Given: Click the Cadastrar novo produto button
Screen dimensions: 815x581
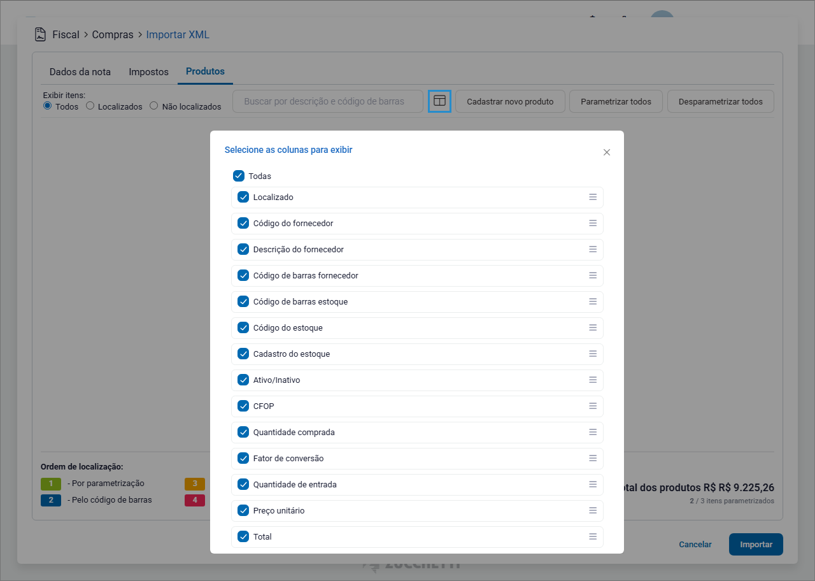Looking at the screenshot, I should (x=510, y=101).
